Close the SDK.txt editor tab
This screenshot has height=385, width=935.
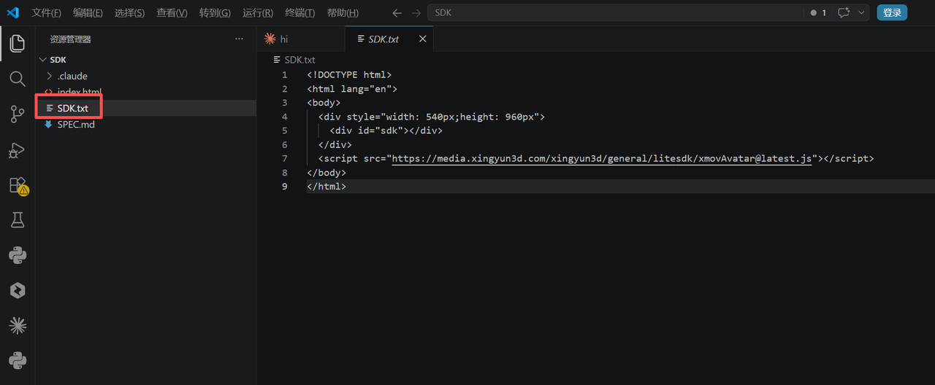(422, 39)
